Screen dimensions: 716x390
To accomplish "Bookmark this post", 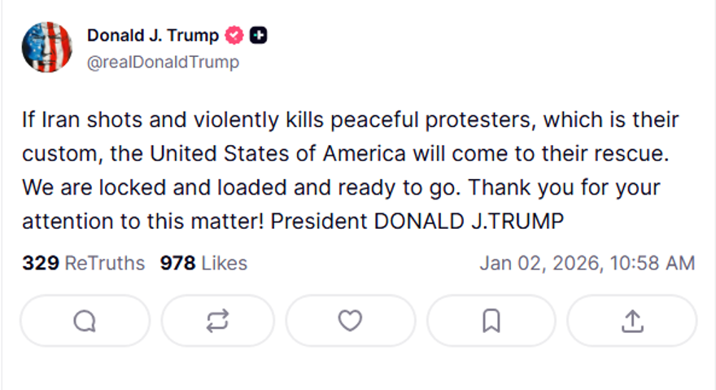I will pos(491,322).
